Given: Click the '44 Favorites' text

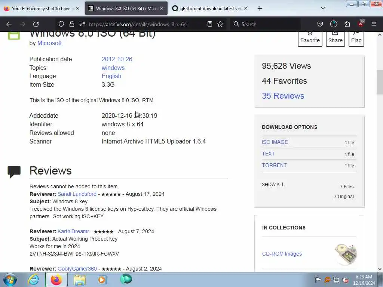Looking at the screenshot, I should point(284,81).
